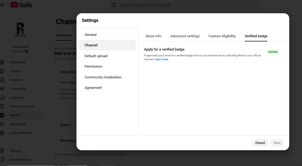Viewport: 302px width, 166px height.
Task: Click the Analytics sidebar icon
Action: click(x=2, y=80)
